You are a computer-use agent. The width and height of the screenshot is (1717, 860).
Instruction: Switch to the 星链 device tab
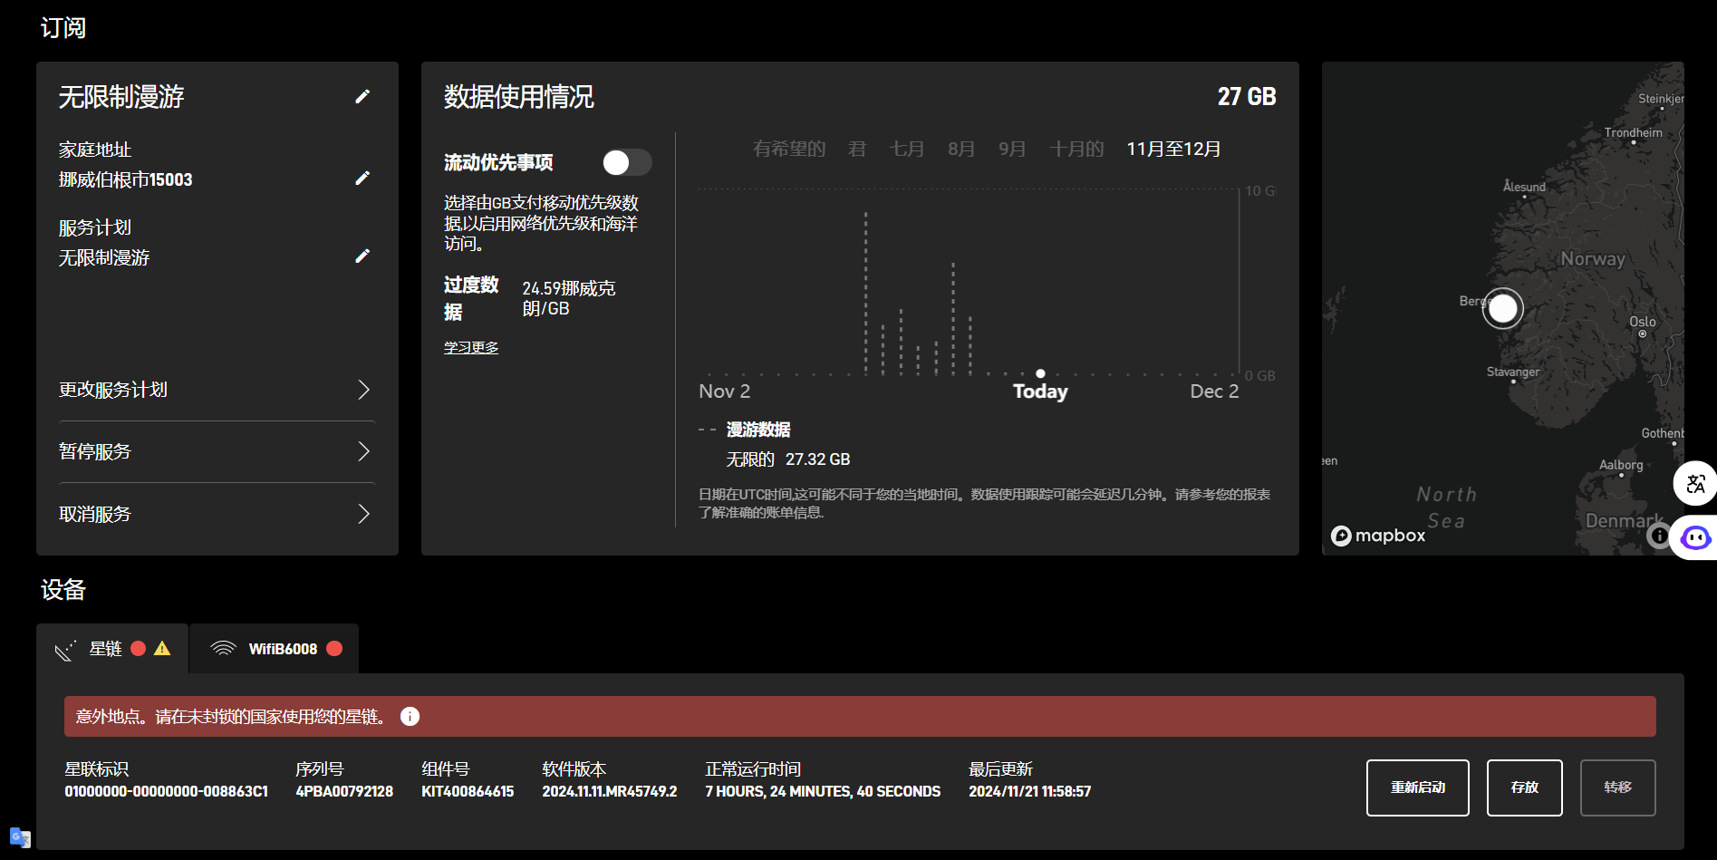[x=112, y=649]
